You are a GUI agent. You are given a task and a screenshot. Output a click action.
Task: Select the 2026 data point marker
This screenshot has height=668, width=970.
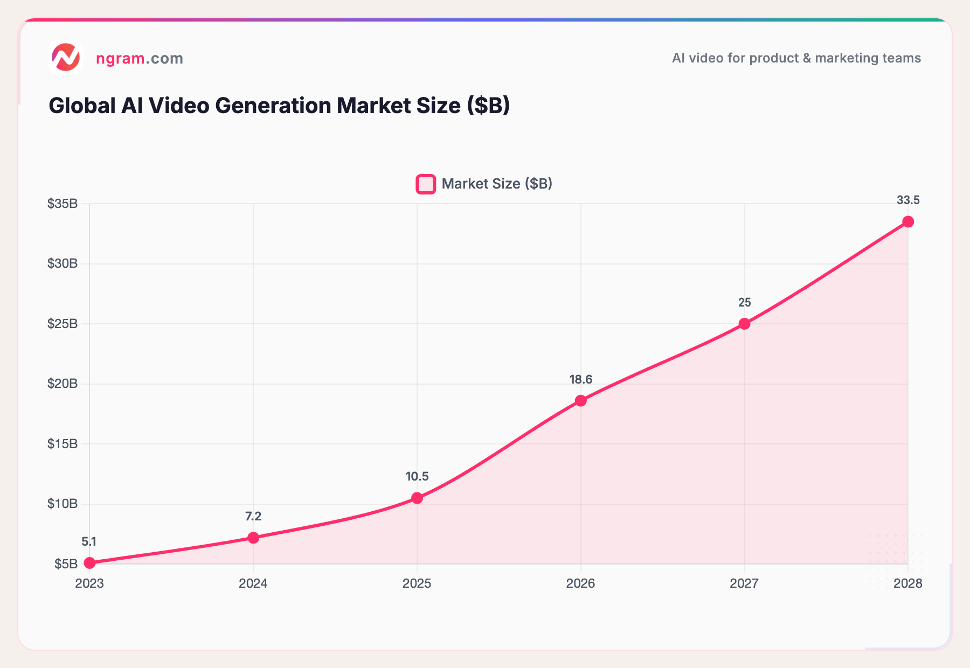[x=581, y=400]
